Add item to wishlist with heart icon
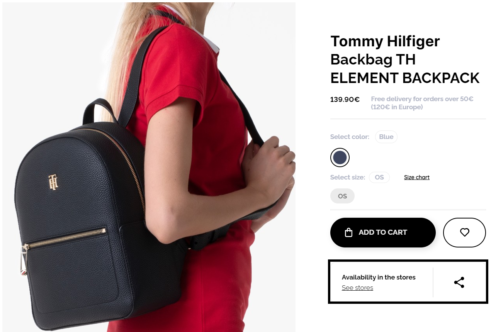Screen dimensions: 491x332 pos(464,232)
